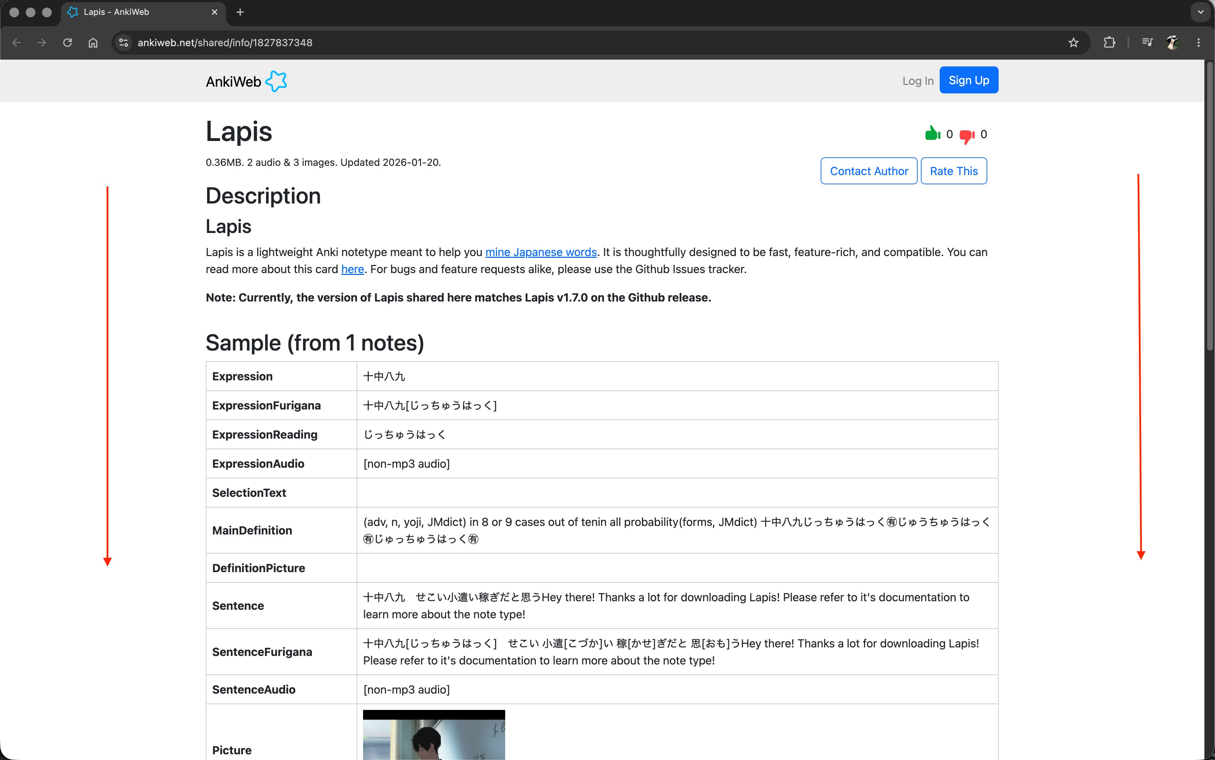The height and width of the screenshot is (760, 1215).
Task: Click the 'SelectionText' field name cell
Action: [281, 493]
